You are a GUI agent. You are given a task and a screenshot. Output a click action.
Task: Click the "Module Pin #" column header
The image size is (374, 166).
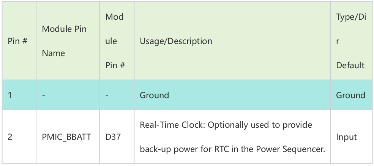coord(115,41)
